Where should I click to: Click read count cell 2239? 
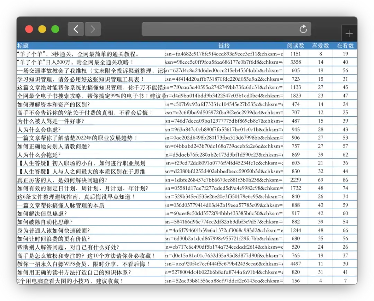[x=295, y=180]
